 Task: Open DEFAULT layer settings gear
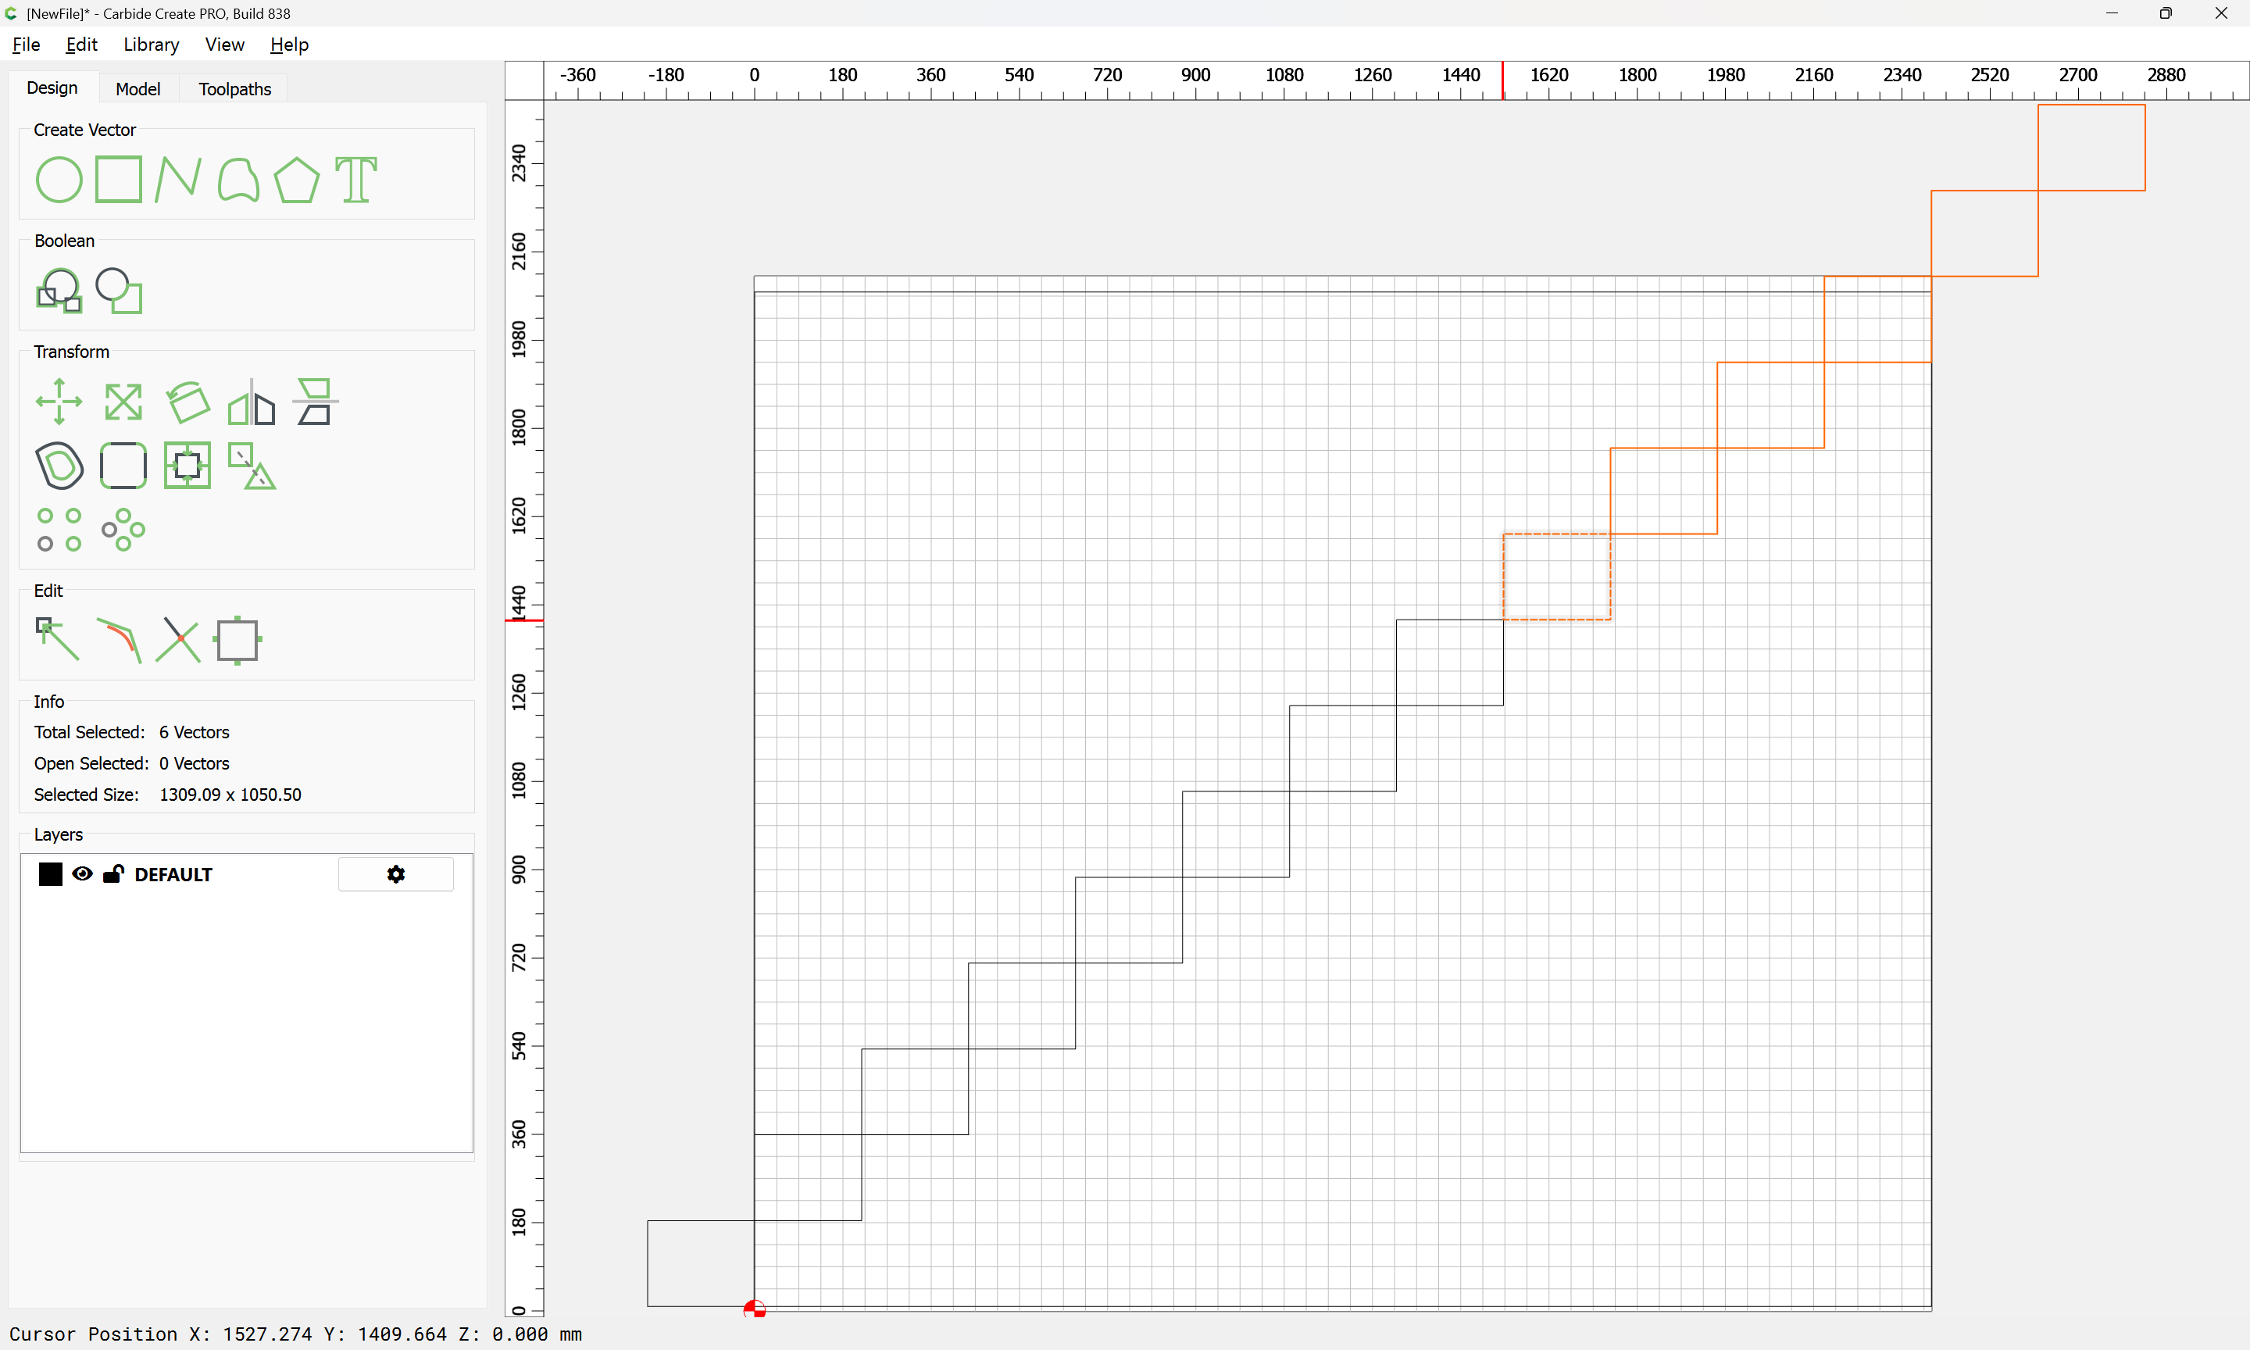pyautogui.click(x=395, y=874)
